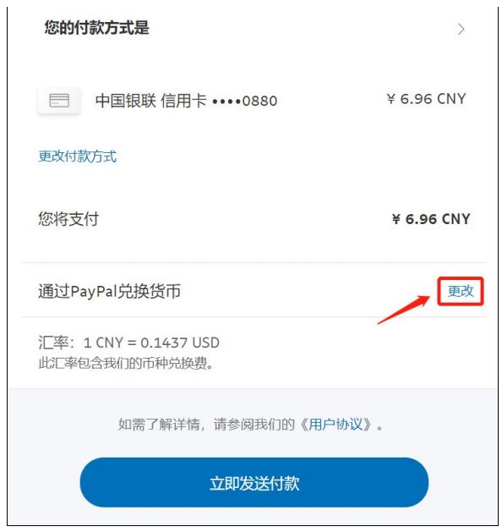Open the 用户协议 link
The width and height of the screenshot is (502, 532).
[336, 425]
